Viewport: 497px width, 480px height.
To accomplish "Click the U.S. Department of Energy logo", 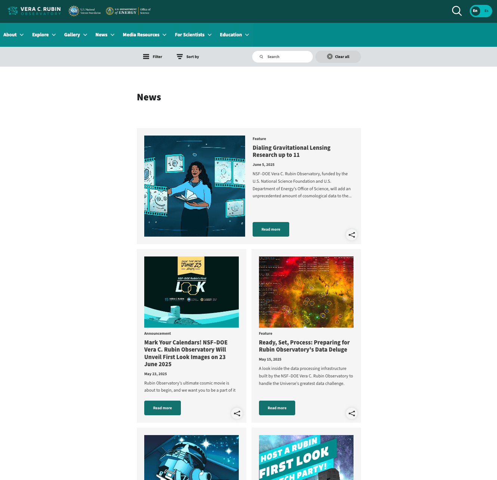I will coord(127,11).
